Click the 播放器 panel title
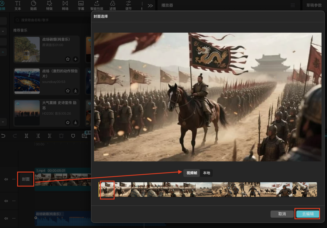 click(167, 5)
